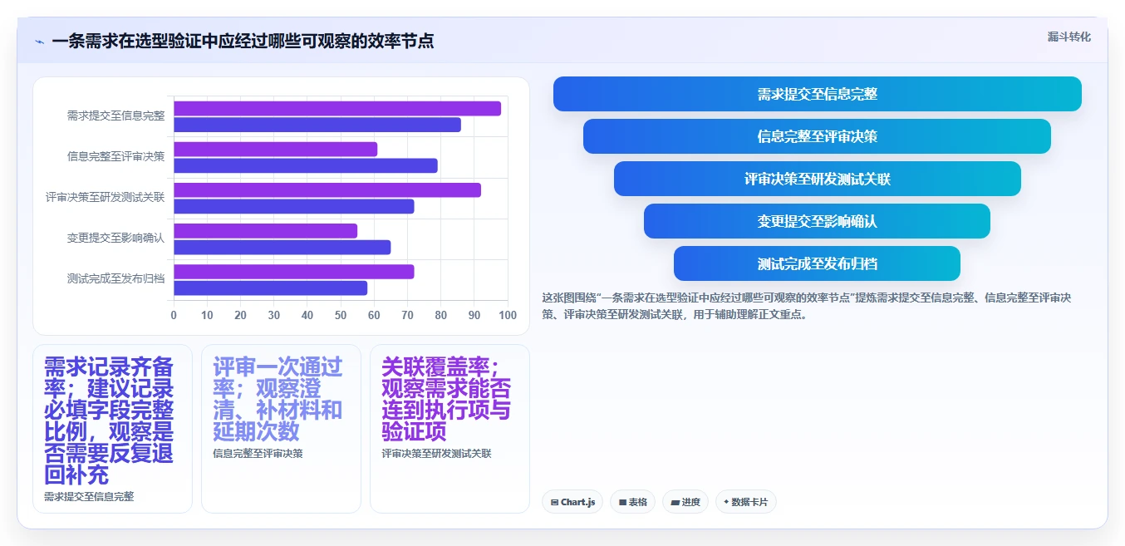Viewport: 1125px width, 546px height.
Task: Click the purple bar for 测试完成至发布归档
Action: [294, 272]
